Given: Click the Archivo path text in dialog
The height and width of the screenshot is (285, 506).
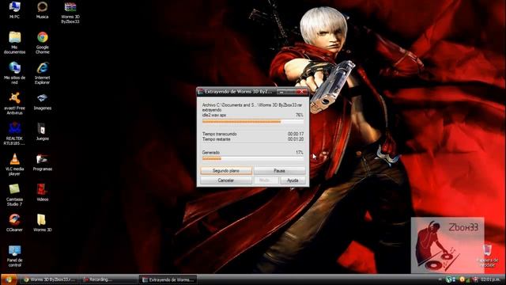Looking at the screenshot, I should [252, 105].
